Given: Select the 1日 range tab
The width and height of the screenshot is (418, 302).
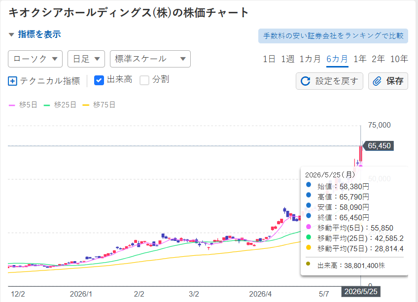Looking at the screenshot, I should (x=269, y=59).
